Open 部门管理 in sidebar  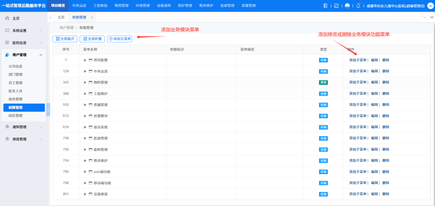click(15, 75)
